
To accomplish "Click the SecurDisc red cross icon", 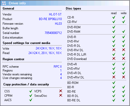I will [x=61, y=95].
